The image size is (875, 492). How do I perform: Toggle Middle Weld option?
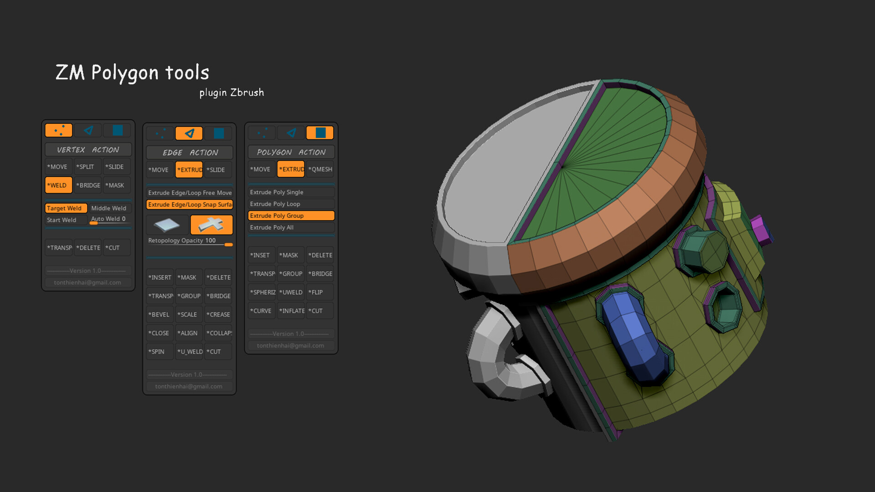click(109, 208)
